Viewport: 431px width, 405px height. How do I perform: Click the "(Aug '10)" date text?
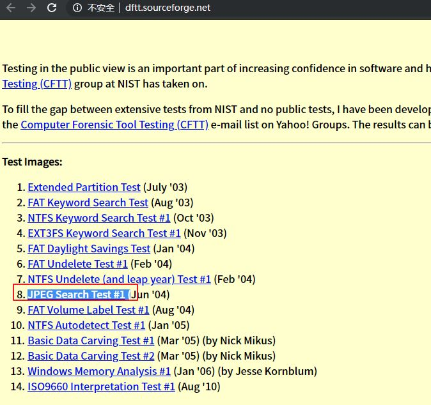pos(199,386)
